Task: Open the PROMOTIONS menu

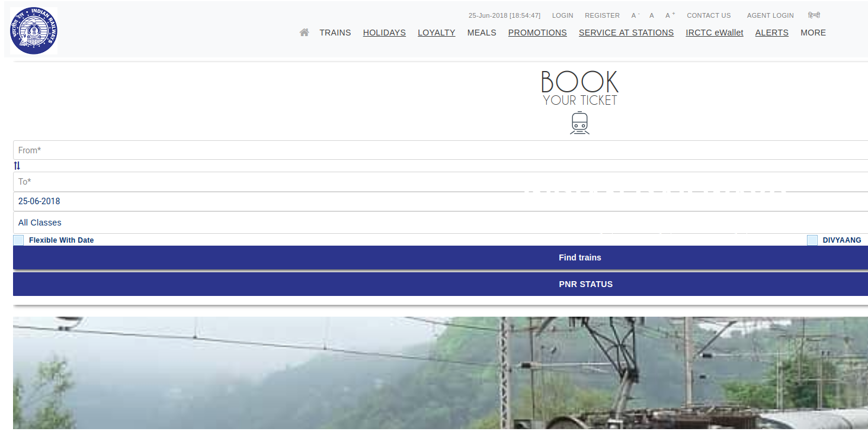Action: 537,33
